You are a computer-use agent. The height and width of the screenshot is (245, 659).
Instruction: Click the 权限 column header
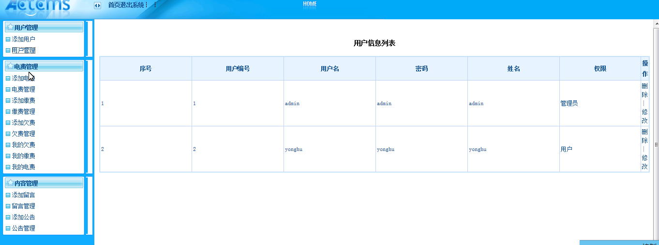(600, 68)
